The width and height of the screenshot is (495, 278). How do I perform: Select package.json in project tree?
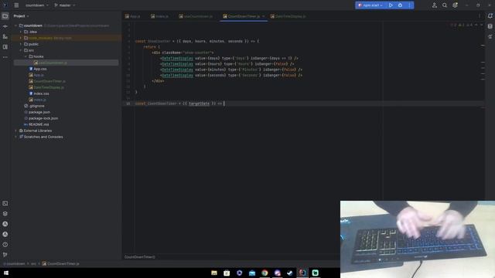pyautogui.click(x=37, y=112)
